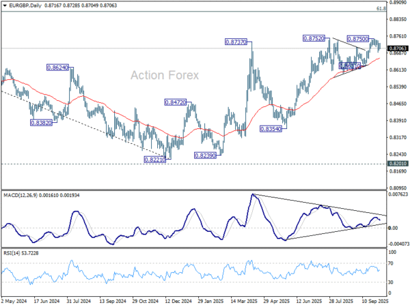Select the 0.87500 price label

(359, 40)
